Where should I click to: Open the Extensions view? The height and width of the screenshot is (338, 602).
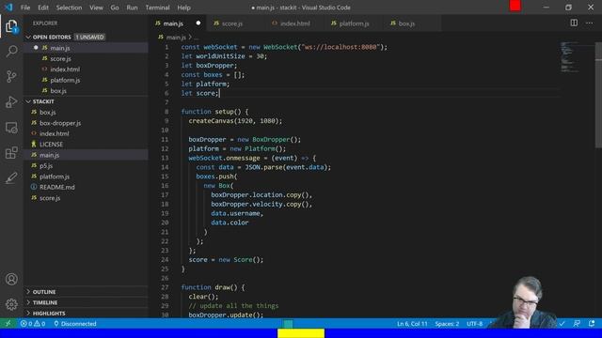pyautogui.click(x=11, y=152)
